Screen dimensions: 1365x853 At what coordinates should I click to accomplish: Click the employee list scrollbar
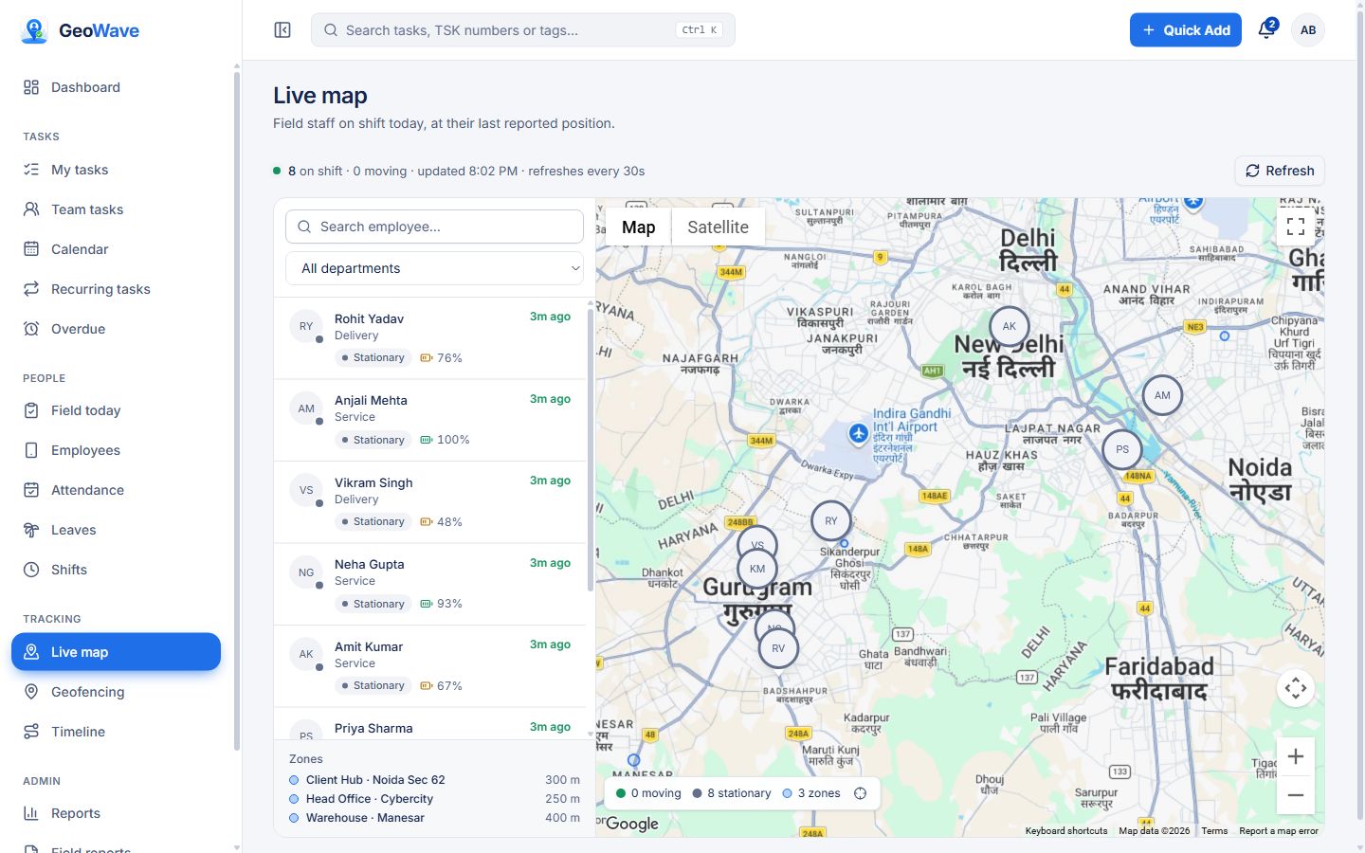click(591, 450)
